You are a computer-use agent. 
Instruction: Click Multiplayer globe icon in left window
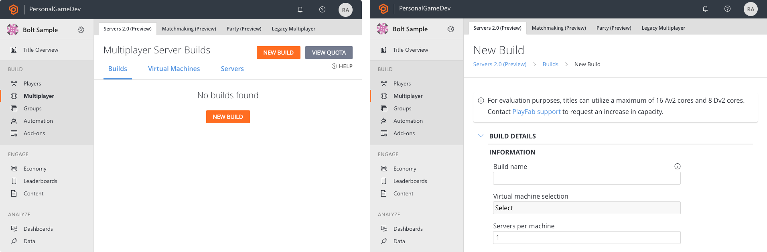pos(14,96)
